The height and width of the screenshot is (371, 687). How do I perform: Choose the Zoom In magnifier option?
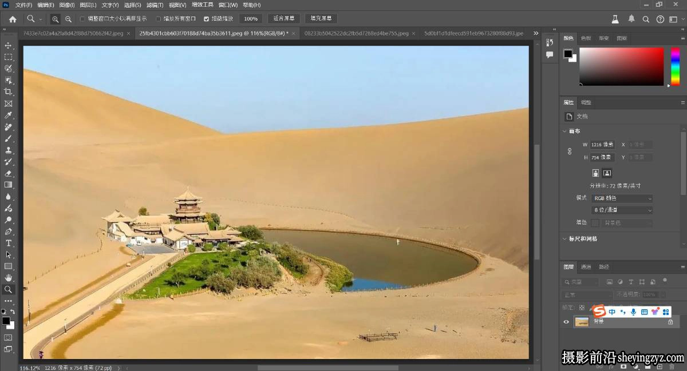56,19
